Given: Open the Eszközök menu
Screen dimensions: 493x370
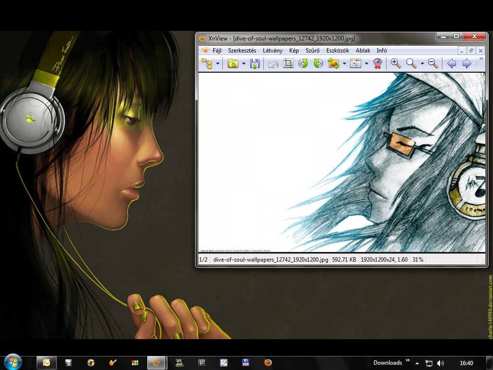Looking at the screenshot, I should 337,50.
